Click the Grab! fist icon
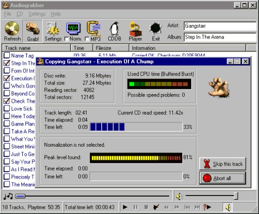259x214 pixels. pyautogui.click(x=32, y=28)
